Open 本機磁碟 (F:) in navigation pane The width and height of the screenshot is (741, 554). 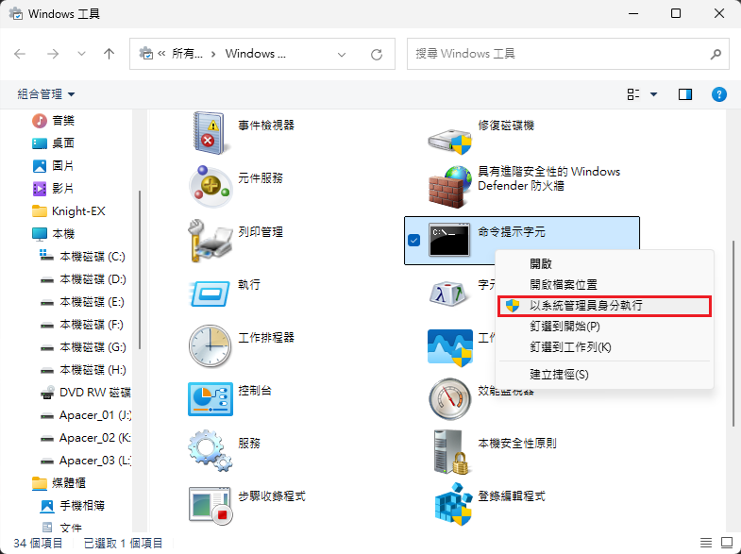[82, 325]
